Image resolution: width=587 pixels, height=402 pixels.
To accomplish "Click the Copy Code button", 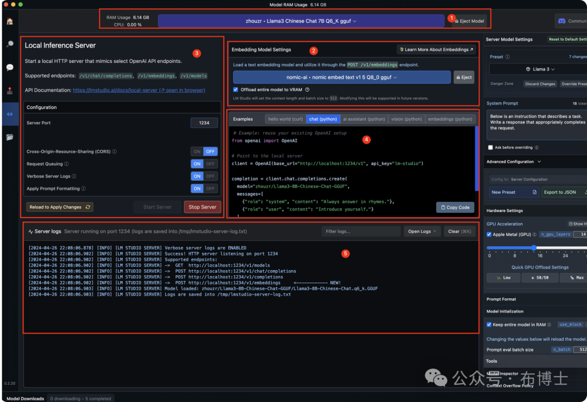I will tap(455, 207).
